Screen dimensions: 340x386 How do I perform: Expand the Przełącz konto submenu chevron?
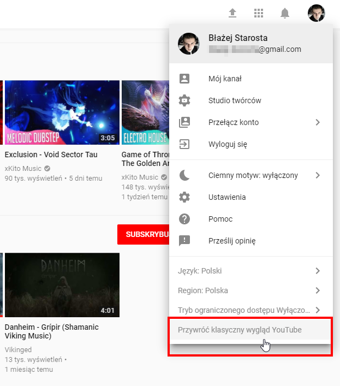click(x=318, y=122)
